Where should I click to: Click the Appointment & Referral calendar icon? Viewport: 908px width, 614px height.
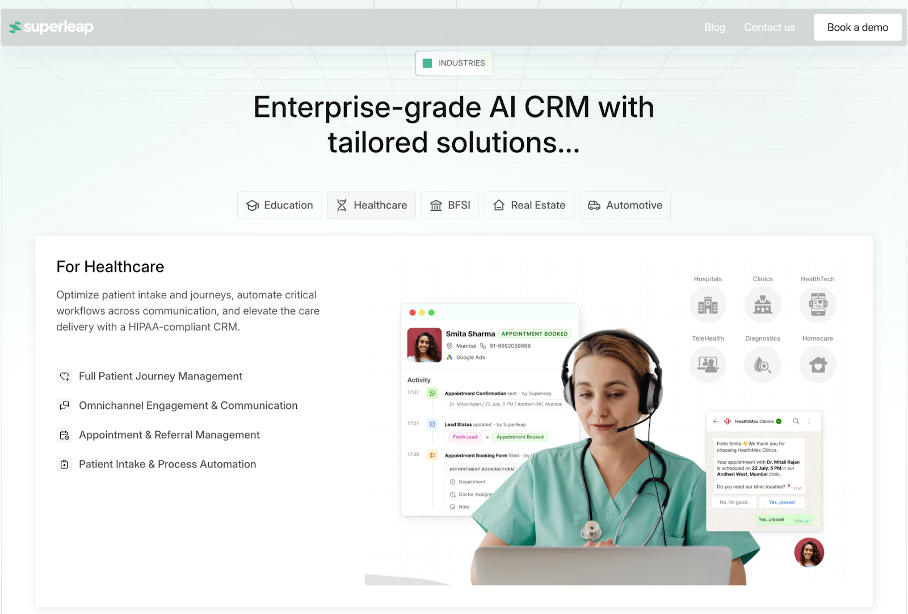[65, 435]
